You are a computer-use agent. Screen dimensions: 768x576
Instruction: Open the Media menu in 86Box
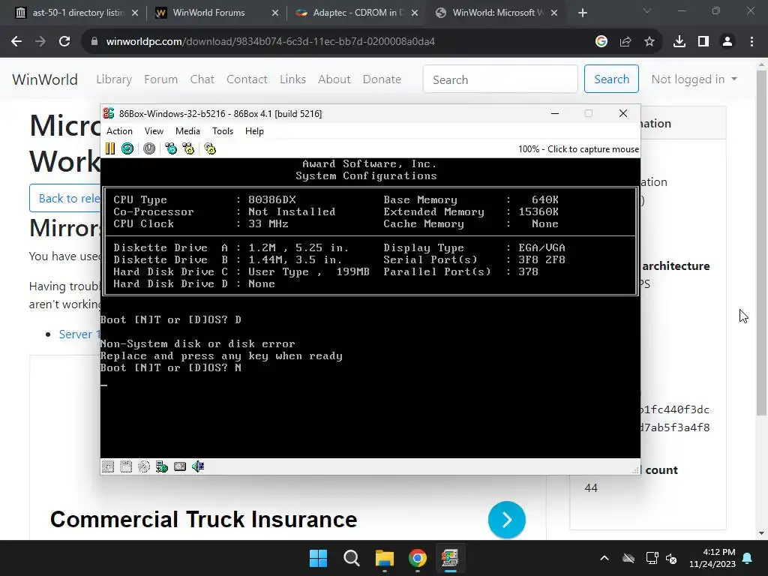pos(187,131)
